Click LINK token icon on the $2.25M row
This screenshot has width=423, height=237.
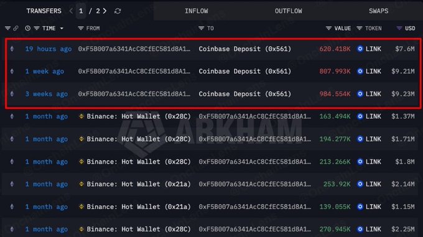[360, 229]
